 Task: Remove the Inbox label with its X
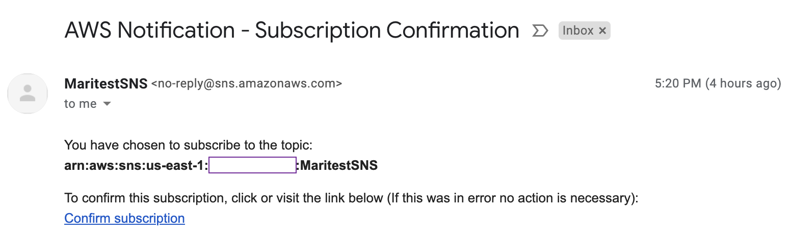[602, 31]
